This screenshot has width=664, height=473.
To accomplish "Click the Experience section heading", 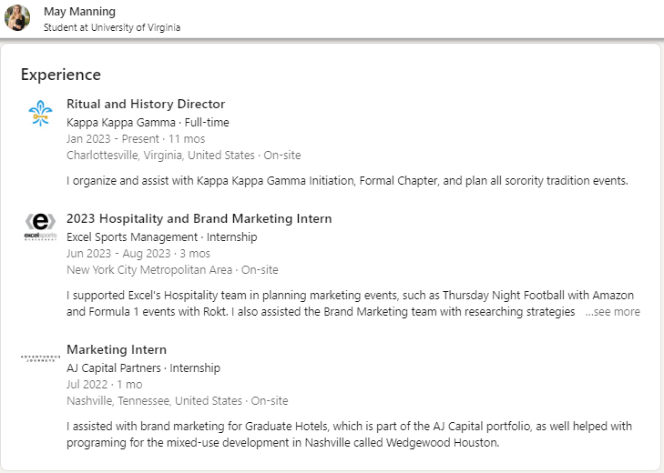I will (x=60, y=75).
